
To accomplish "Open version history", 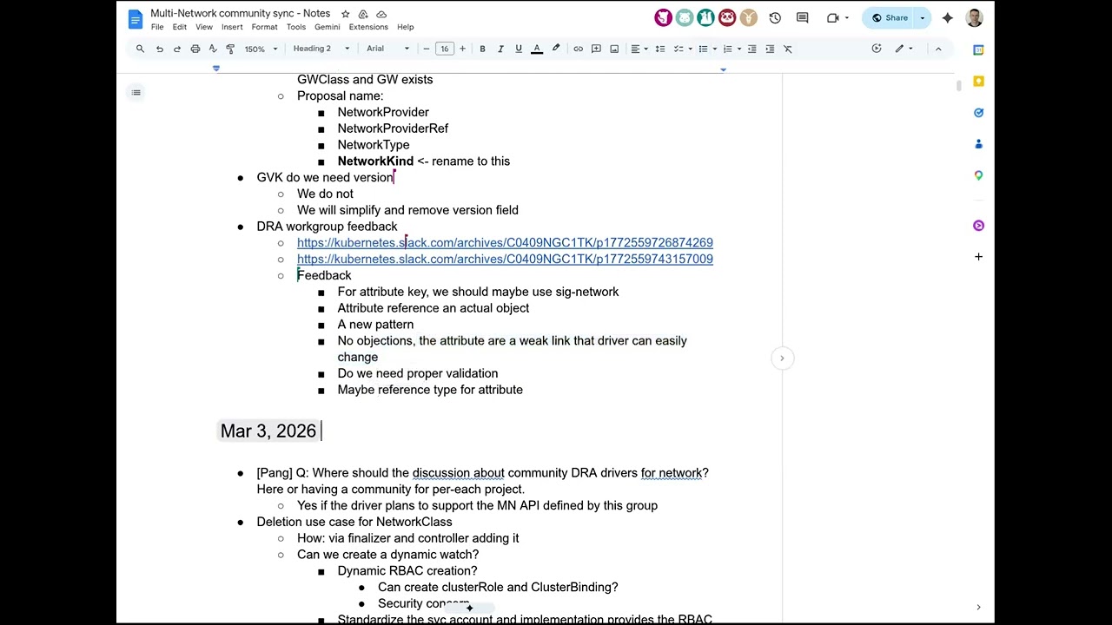I will (775, 17).
